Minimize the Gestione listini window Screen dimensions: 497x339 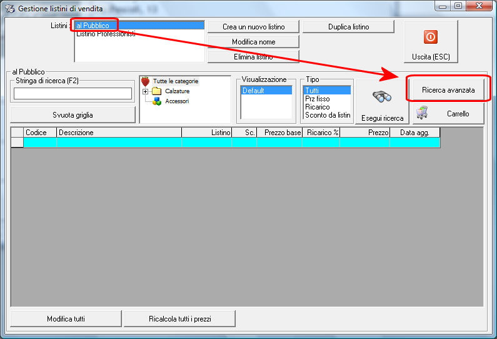click(x=443, y=6)
